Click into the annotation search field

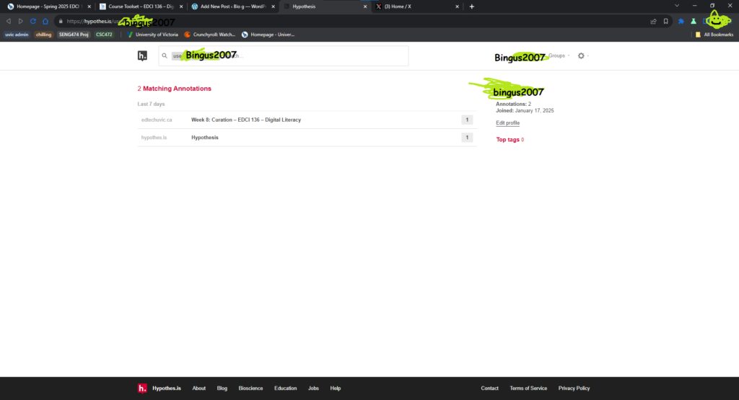coord(284,55)
